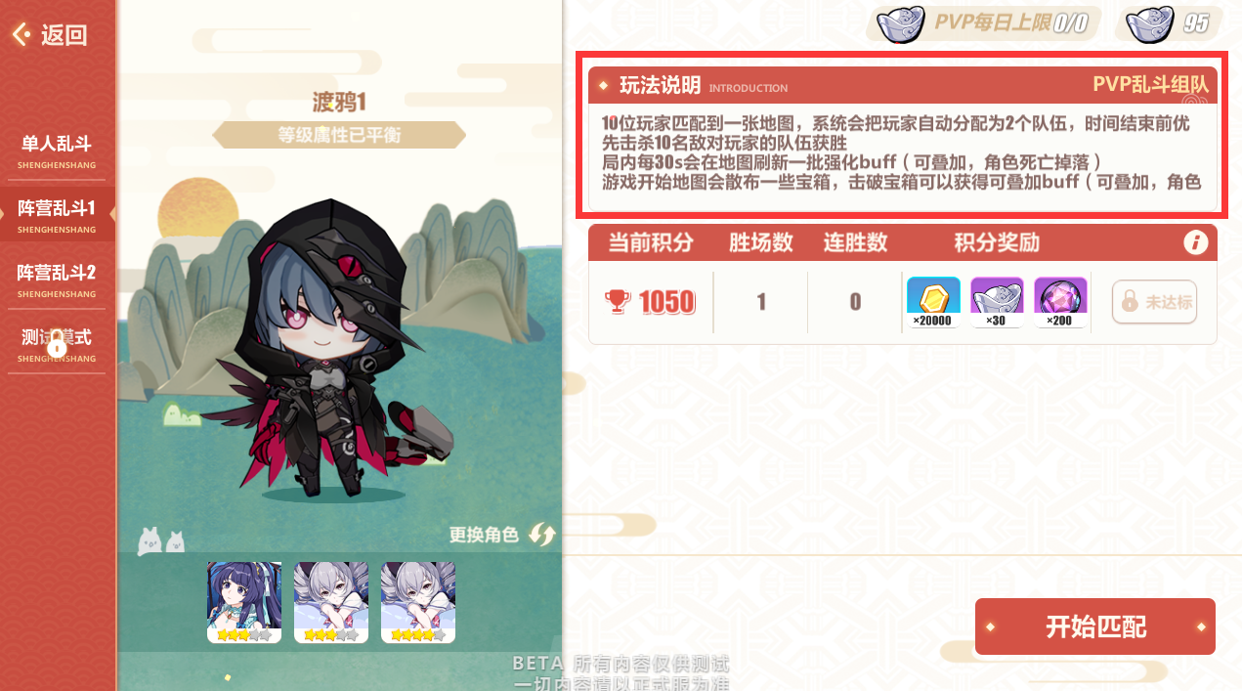Screen dimensions: 1242x691
Task: Choose the last silver-haired character thumbnail
Action: tap(418, 602)
